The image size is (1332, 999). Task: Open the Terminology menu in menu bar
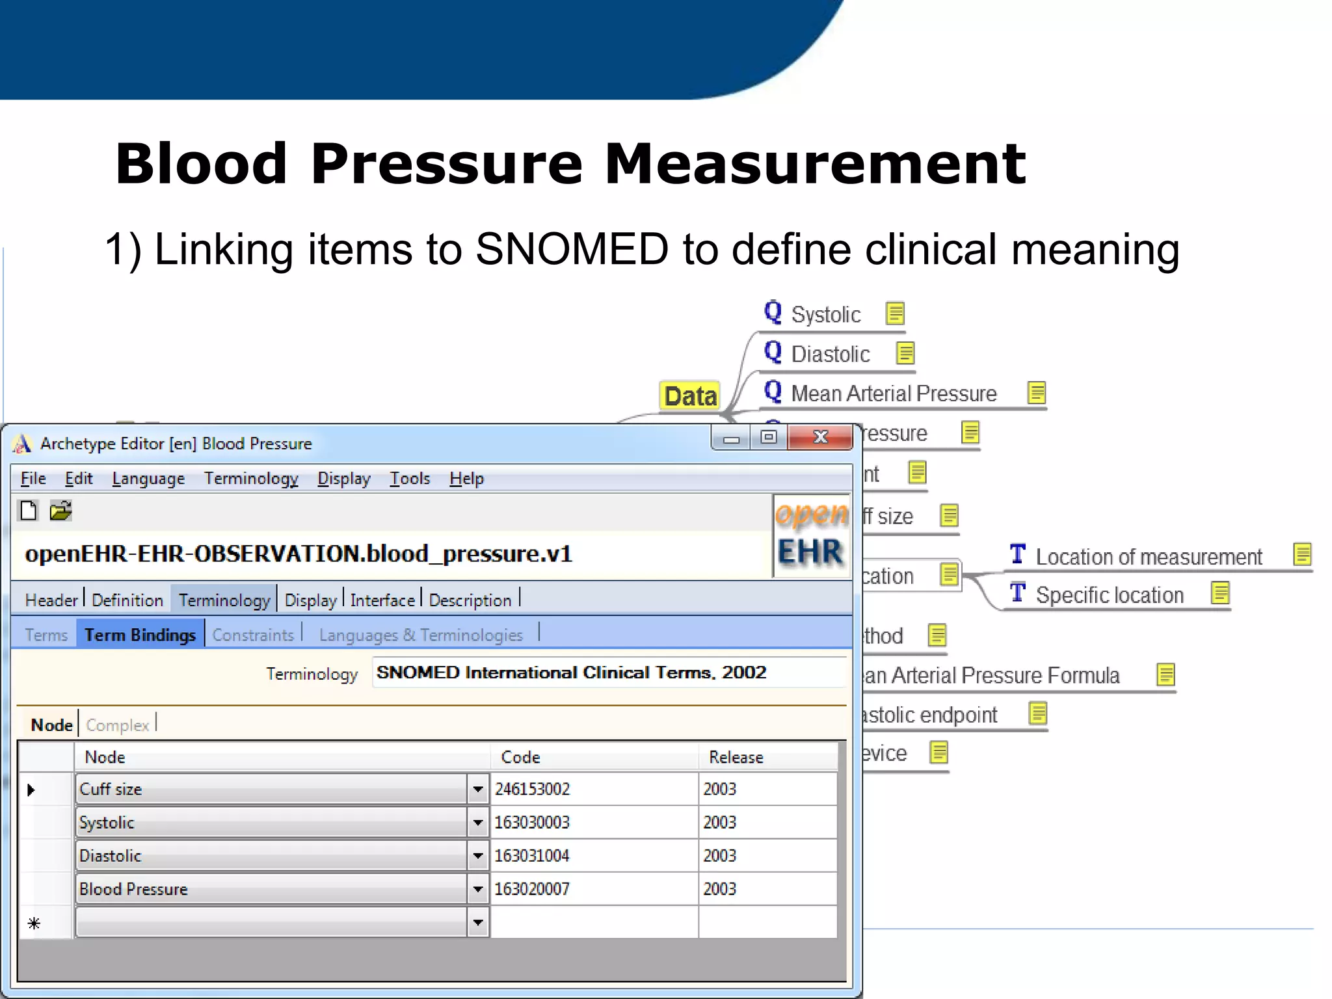[x=251, y=478]
